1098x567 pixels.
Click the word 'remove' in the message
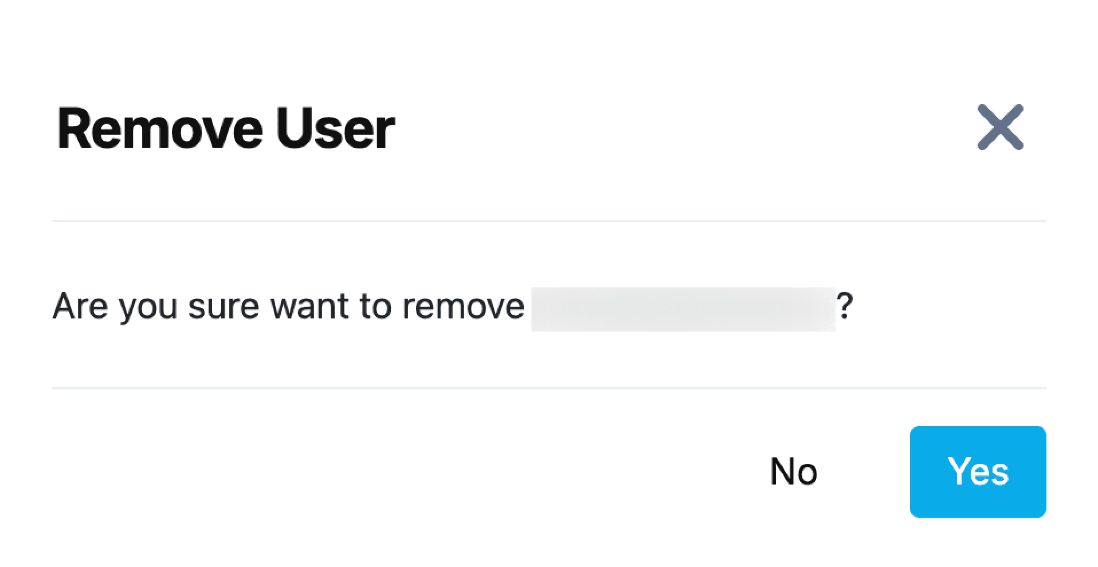(463, 307)
